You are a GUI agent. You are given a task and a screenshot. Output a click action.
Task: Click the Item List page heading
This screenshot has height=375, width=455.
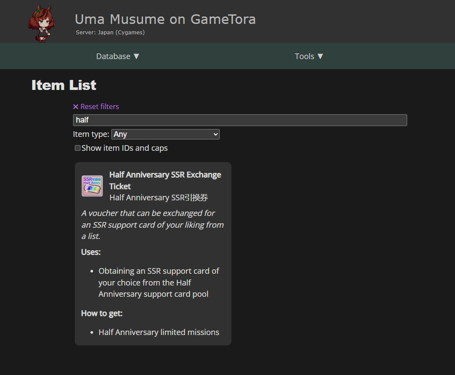64,85
